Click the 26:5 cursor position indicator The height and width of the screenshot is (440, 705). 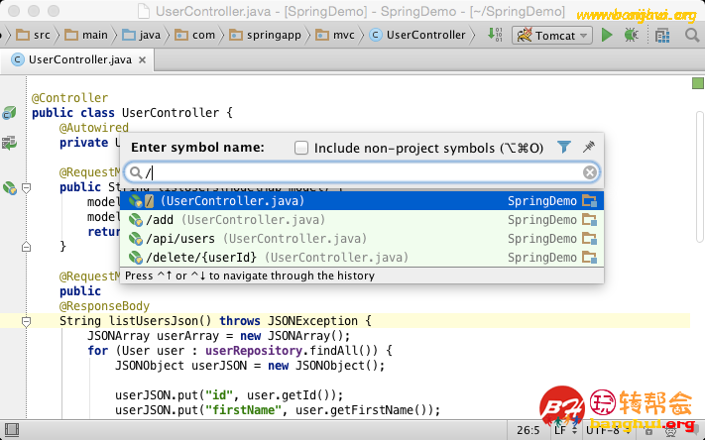pos(528,430)
